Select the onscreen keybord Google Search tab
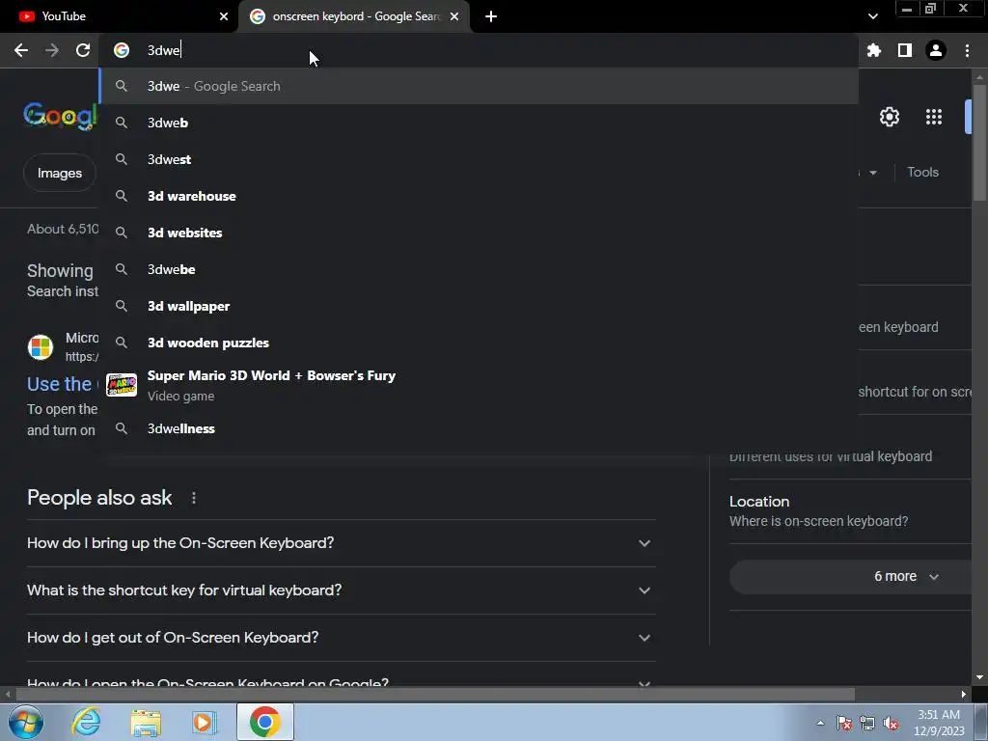This screenshot has width=988, height=741. point(354,16)
